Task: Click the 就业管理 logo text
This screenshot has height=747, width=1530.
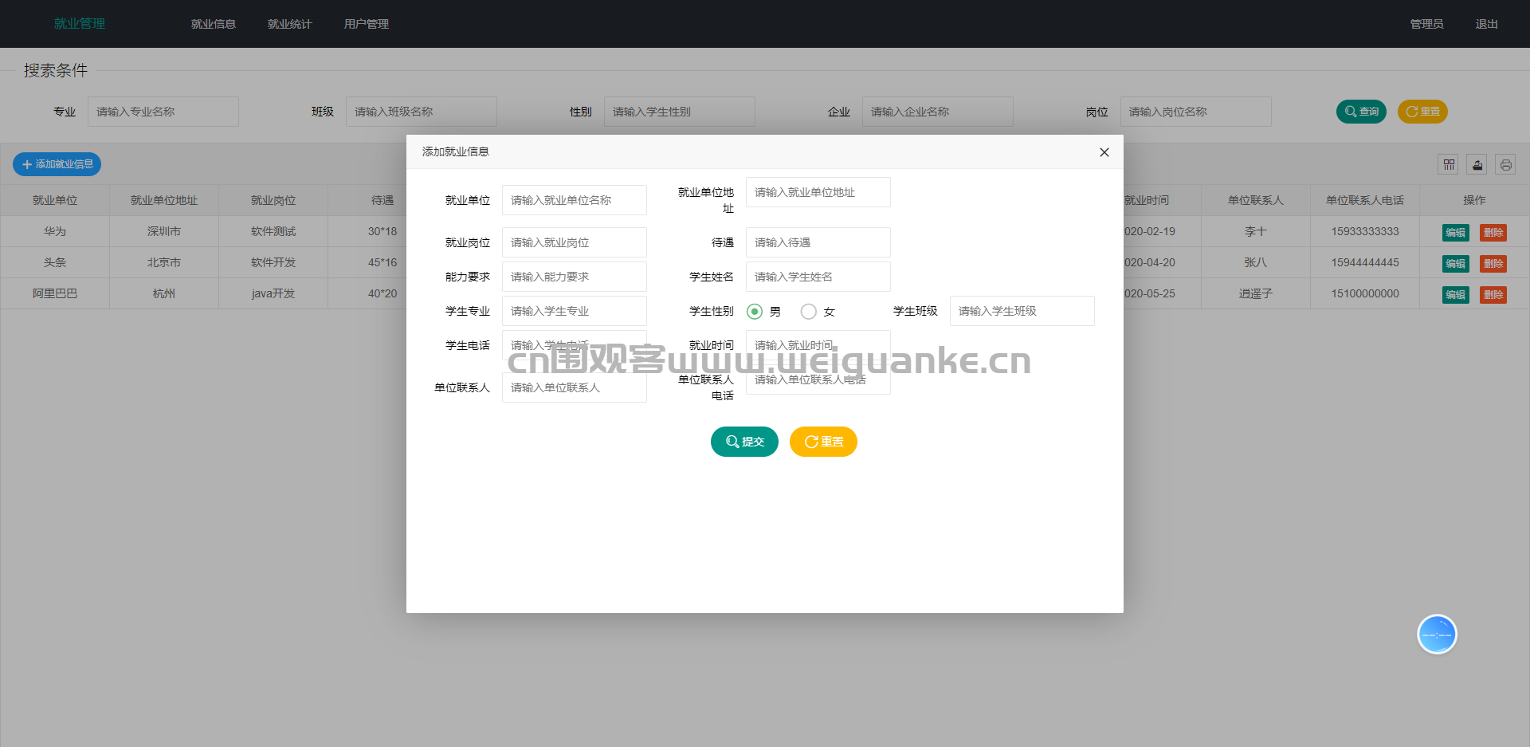Action: tap(80, 24)
